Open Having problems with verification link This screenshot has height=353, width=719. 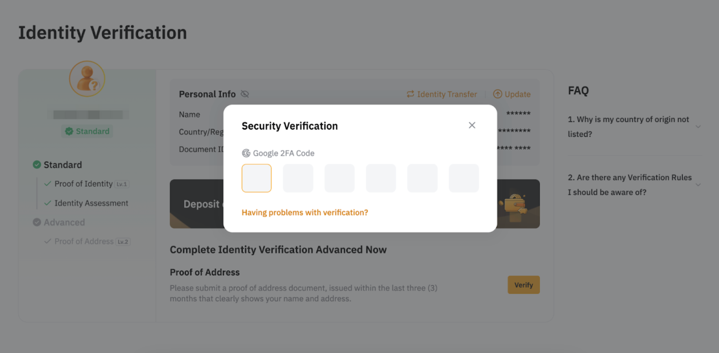tap(305, 213)
